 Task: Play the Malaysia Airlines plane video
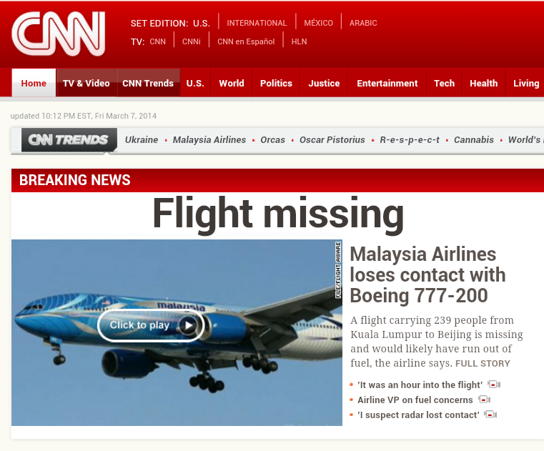151,325
